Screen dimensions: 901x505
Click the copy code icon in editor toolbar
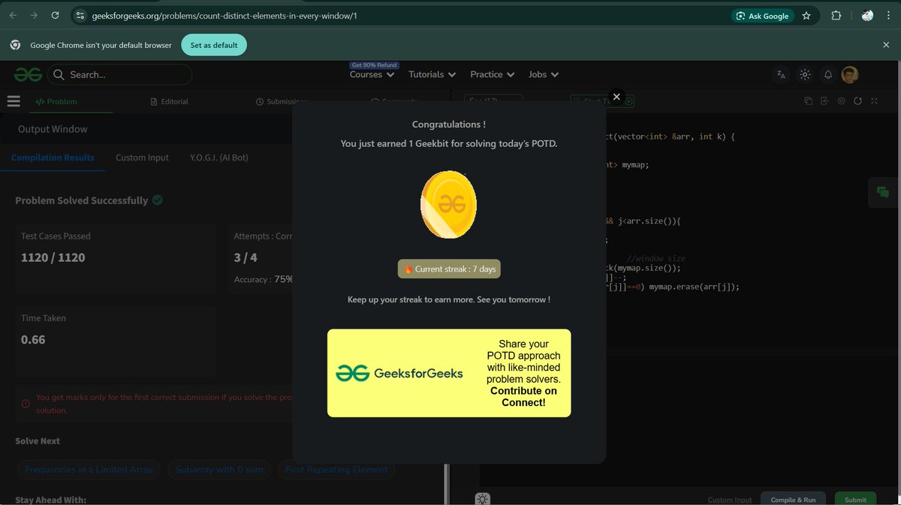pyautogui.click(x=808, y=101)
